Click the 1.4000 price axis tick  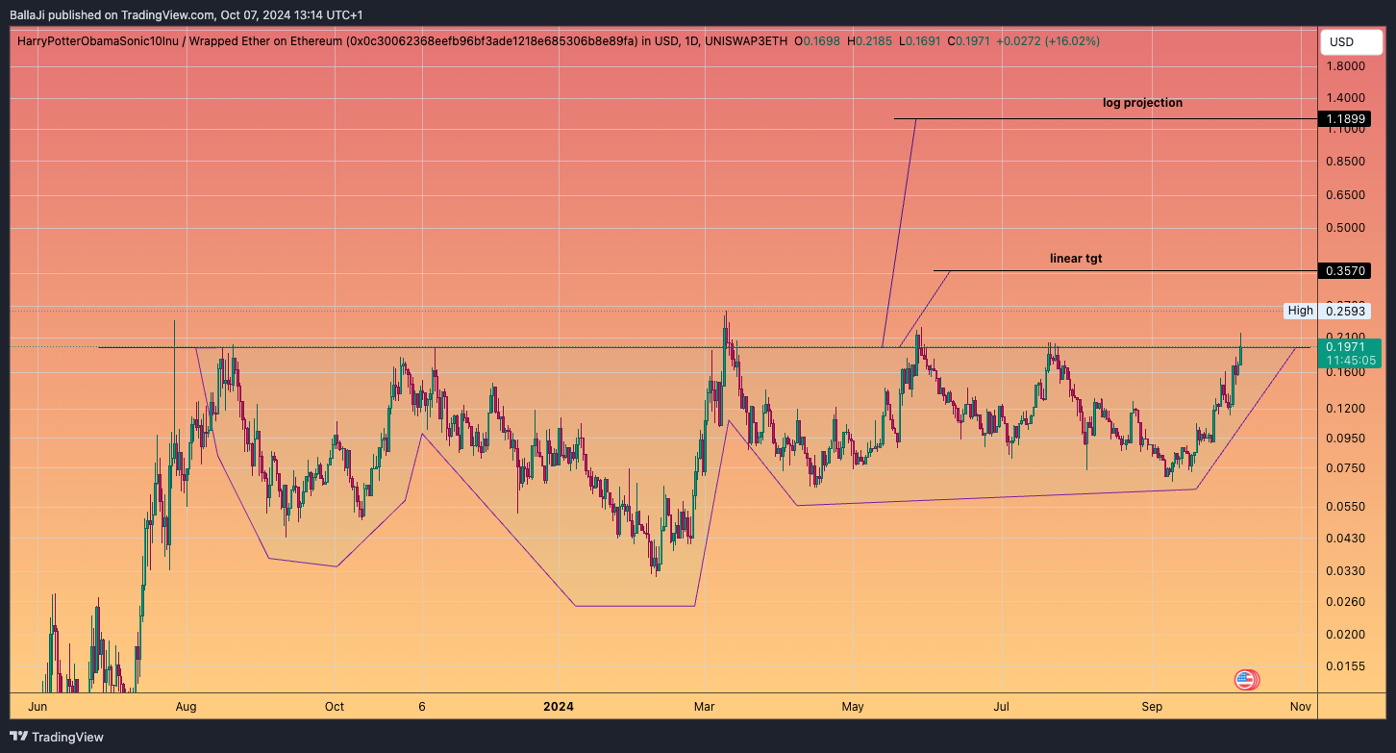pos(1346,98)
